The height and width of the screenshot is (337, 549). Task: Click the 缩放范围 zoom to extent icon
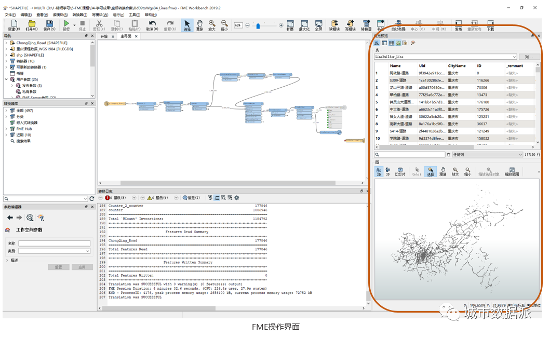point(512,171)
